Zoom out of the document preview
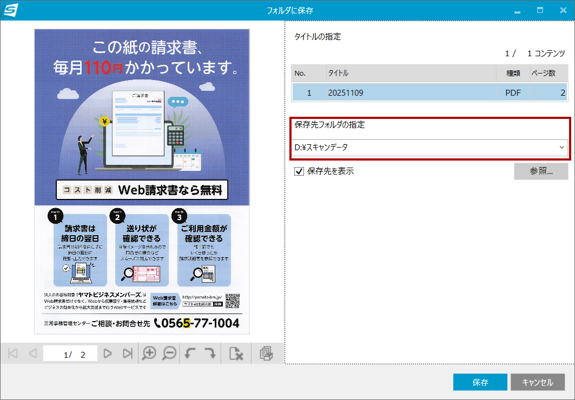The image size is (575, 400). pyautogui.click(x=170, y=352)
